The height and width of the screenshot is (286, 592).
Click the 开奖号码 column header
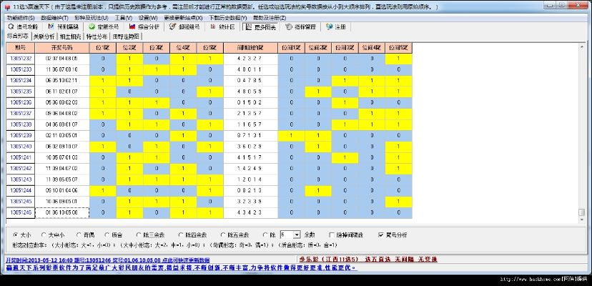(x=62, y=48)
